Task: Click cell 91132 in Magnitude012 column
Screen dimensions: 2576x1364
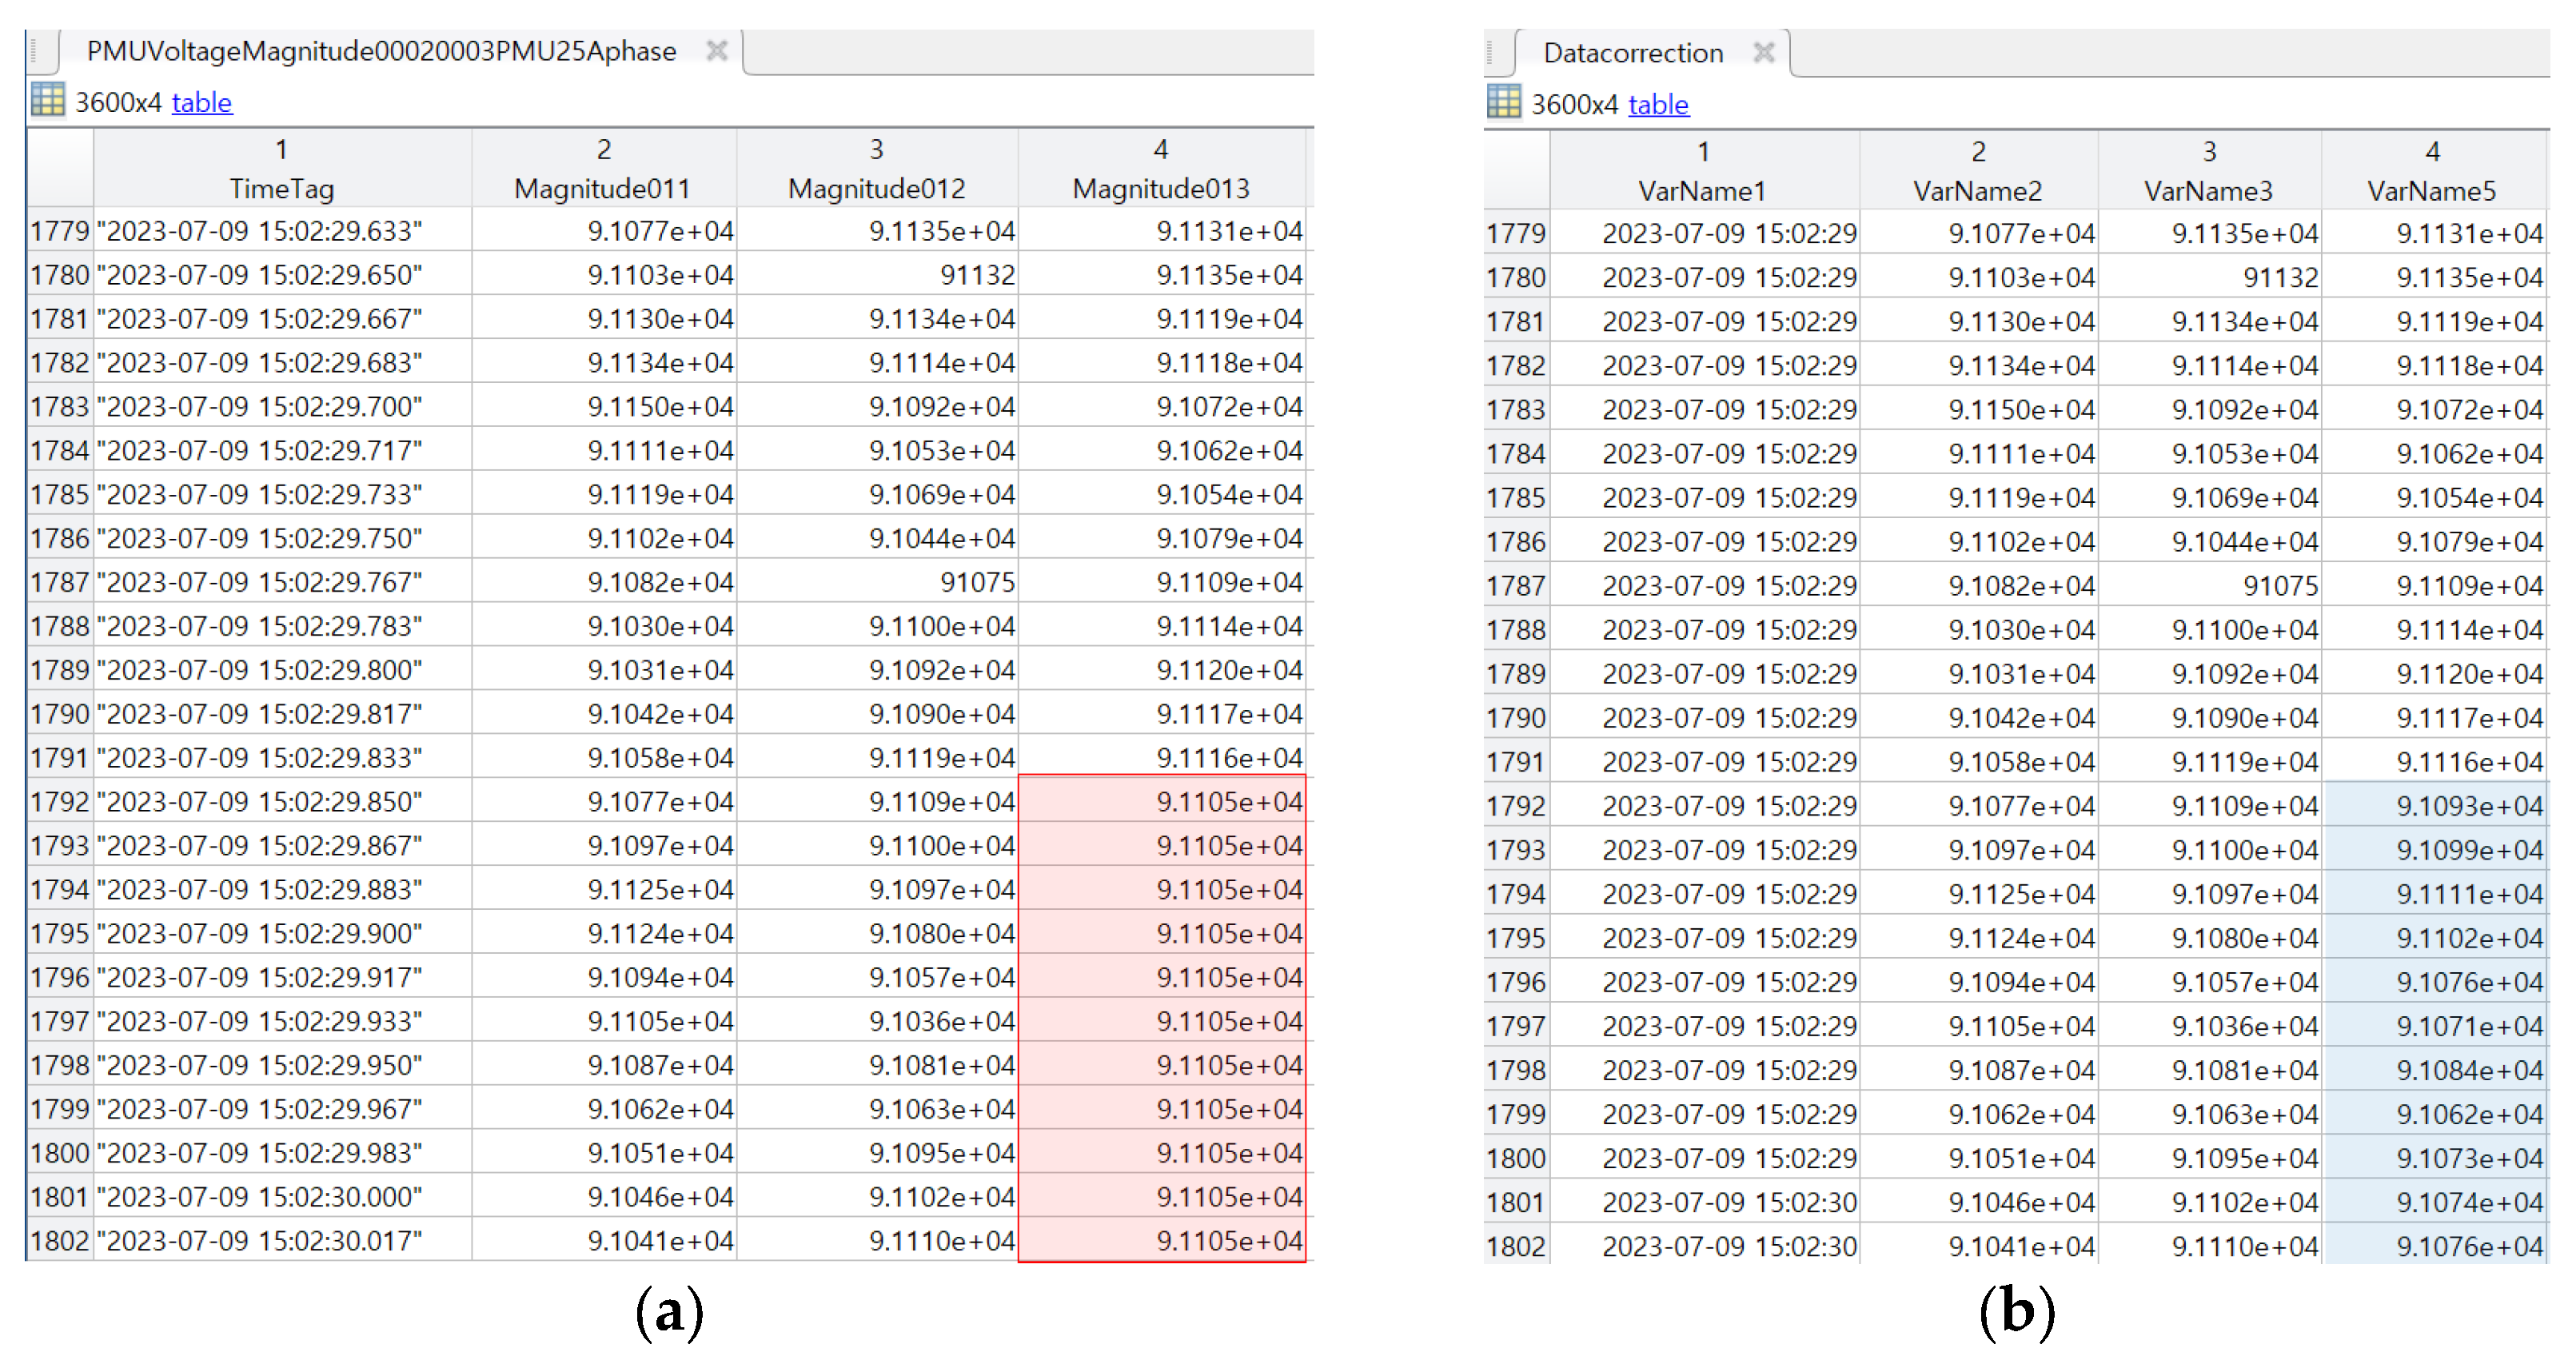Action: 977,275
